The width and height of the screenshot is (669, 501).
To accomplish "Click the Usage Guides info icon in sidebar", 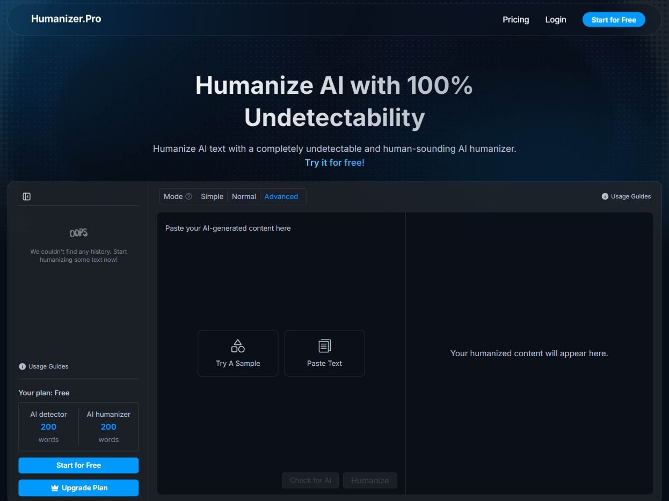I will 21,366.
